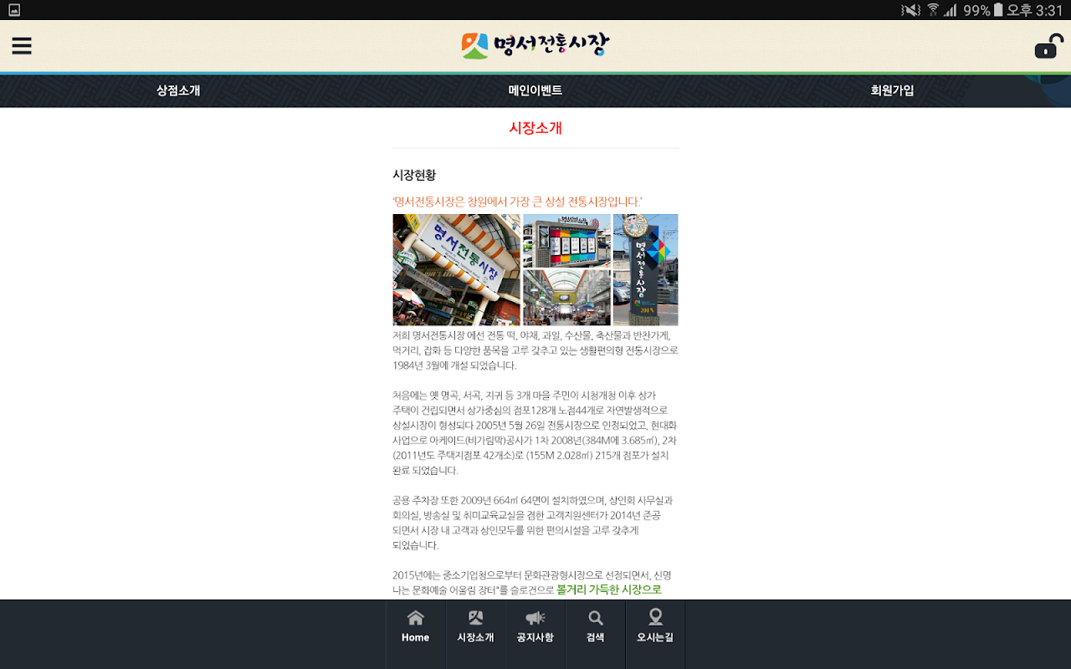Open the hamburger menu
This screenshot has width=1071, height=669.
pyautogui.click(x=22, y=46)
